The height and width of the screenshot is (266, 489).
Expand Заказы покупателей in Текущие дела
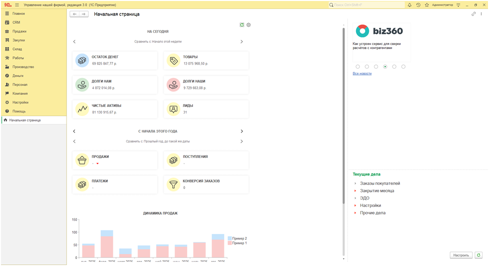[x=355, y=183]
